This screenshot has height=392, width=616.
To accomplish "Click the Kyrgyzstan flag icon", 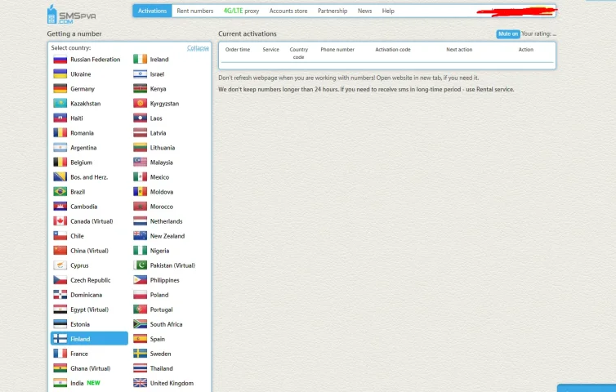I will coord(140,103).
